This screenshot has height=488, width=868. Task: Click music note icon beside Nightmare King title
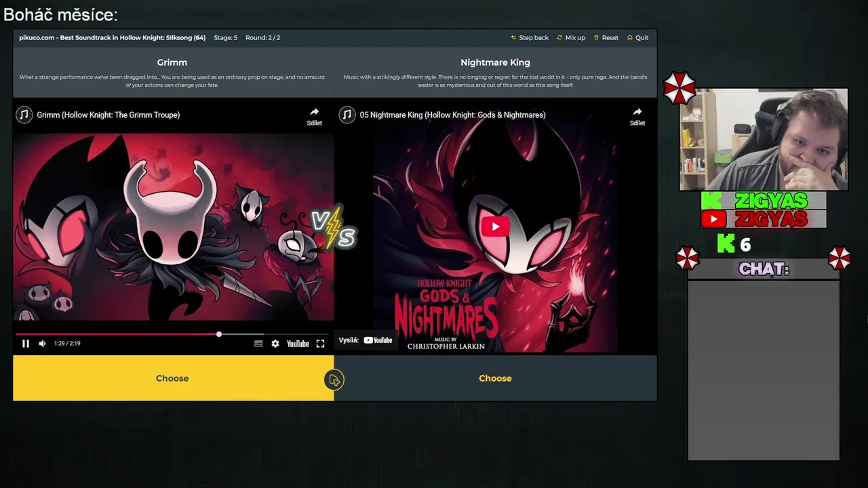coord(347,115)
